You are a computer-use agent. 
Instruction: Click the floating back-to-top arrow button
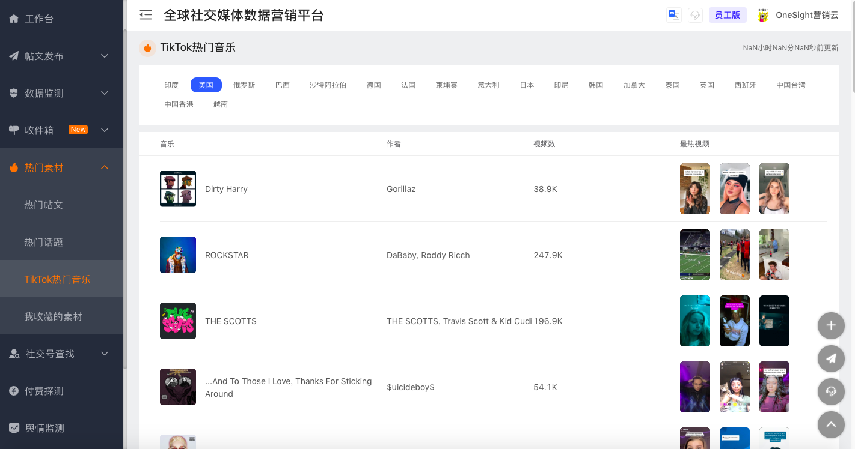pyautogui.click(x=831, y=424)
